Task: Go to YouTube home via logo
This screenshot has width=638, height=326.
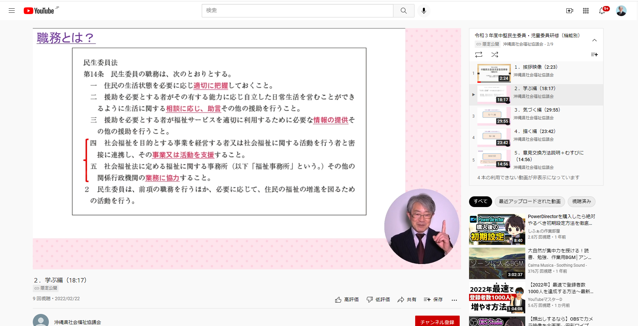Action: pyautogui.click(x=39, y=11)
